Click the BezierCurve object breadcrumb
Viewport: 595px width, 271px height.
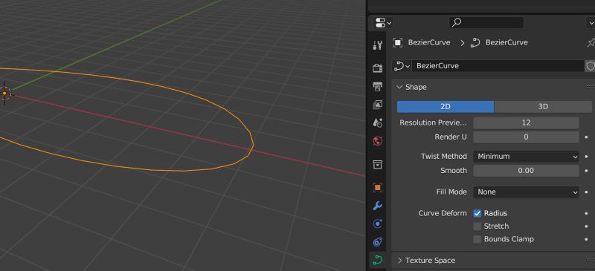422,42
